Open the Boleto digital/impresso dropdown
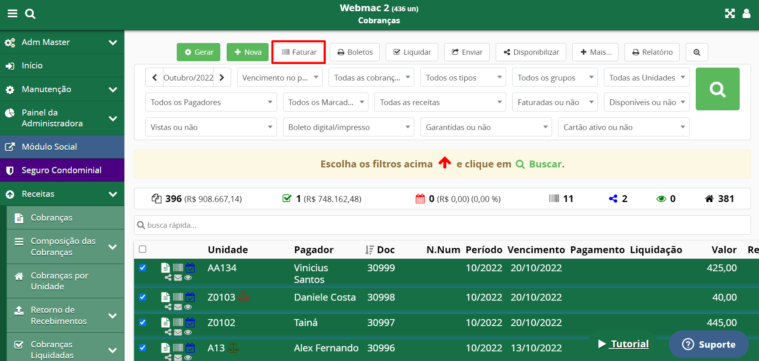Image resolution: width=759 pixels, height=361 pixels. point(349,127)
